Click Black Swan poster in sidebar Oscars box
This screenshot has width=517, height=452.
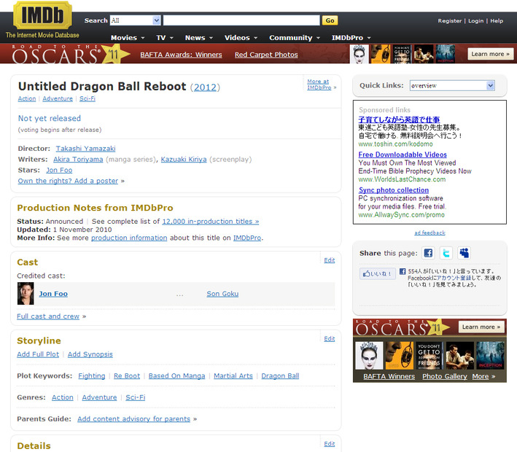click(x=369, y=355)
